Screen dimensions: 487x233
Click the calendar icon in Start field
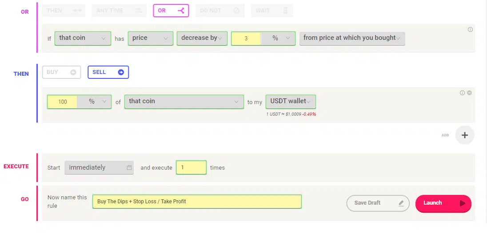(129, 167)
